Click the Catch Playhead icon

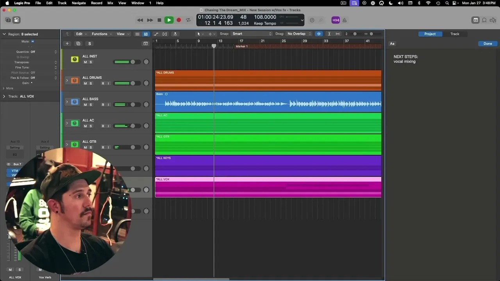[175, 34]
